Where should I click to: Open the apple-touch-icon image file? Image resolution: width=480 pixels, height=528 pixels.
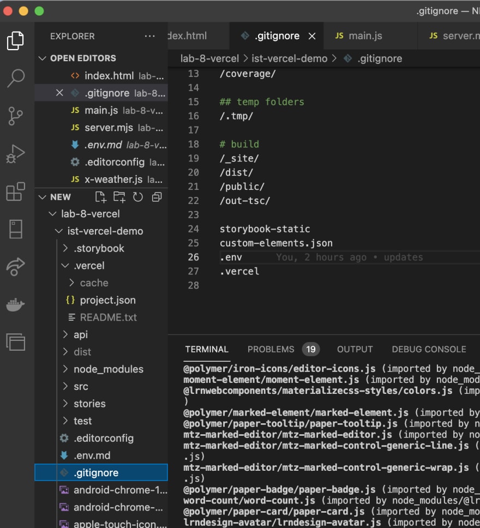click(101, 524)
